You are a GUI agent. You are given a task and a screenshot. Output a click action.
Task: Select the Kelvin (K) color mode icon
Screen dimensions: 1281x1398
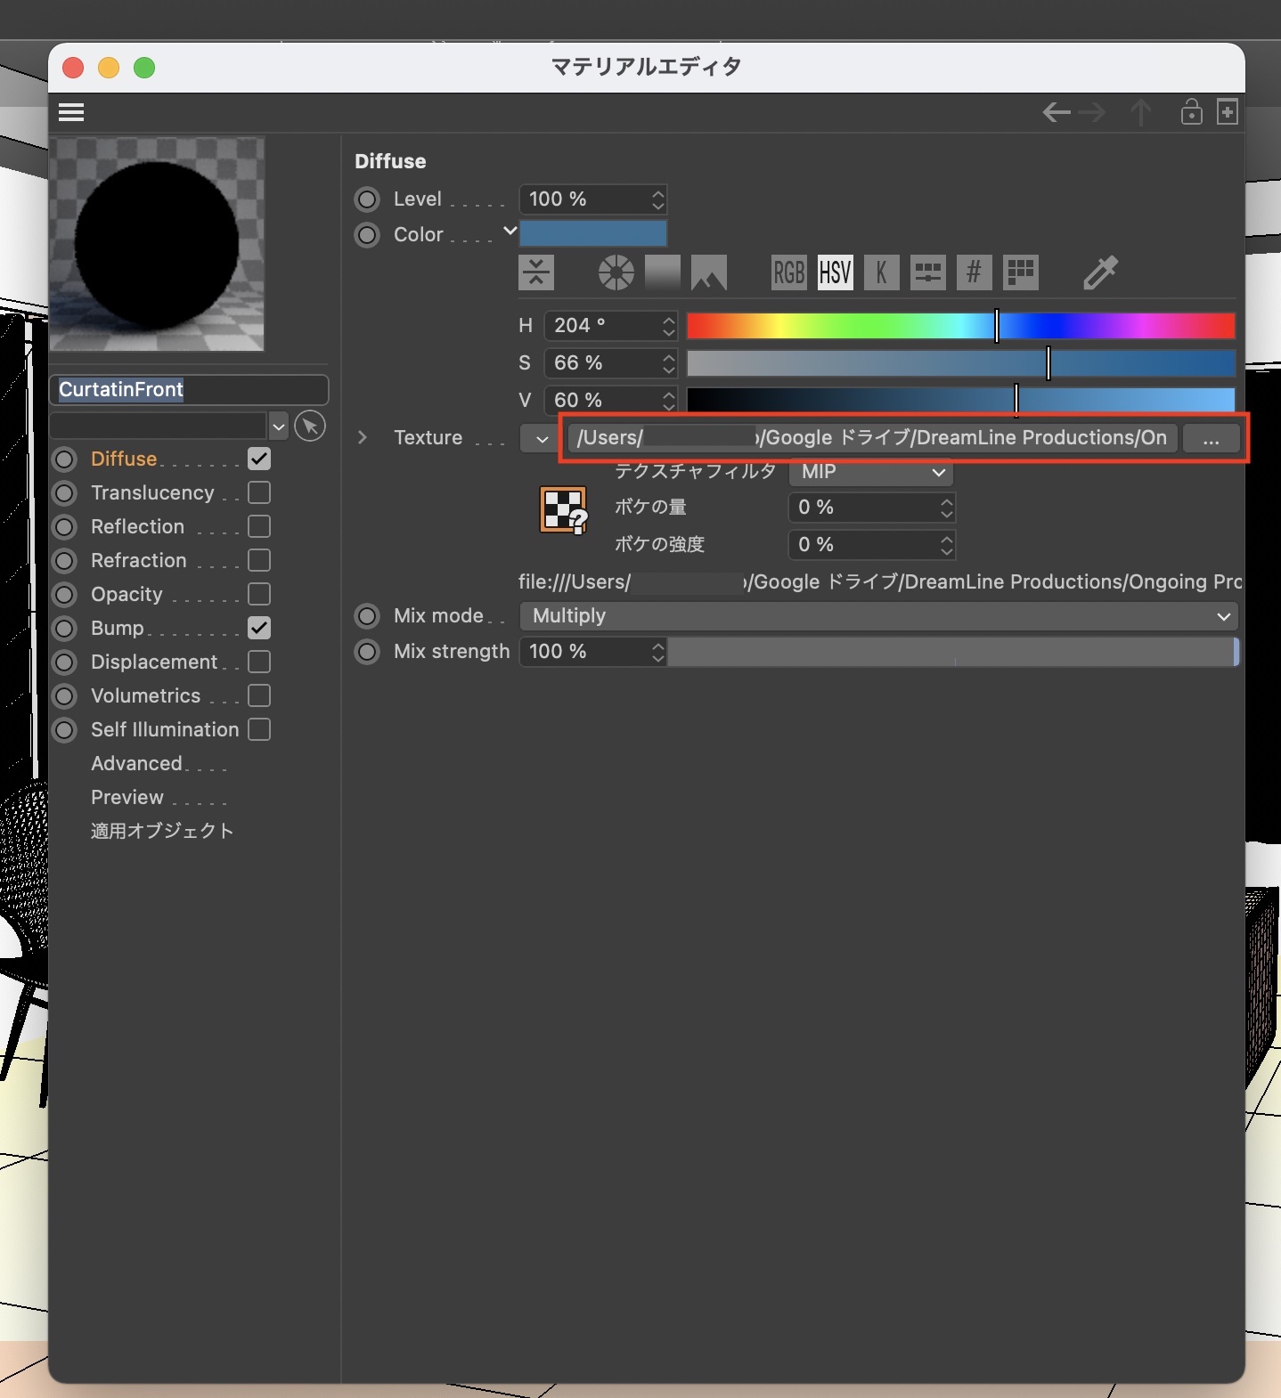pyautogui.click(x=881, y=272)
